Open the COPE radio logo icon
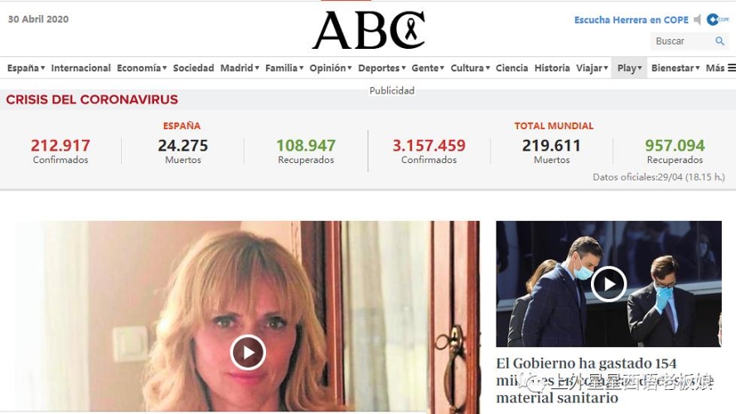 718,19
